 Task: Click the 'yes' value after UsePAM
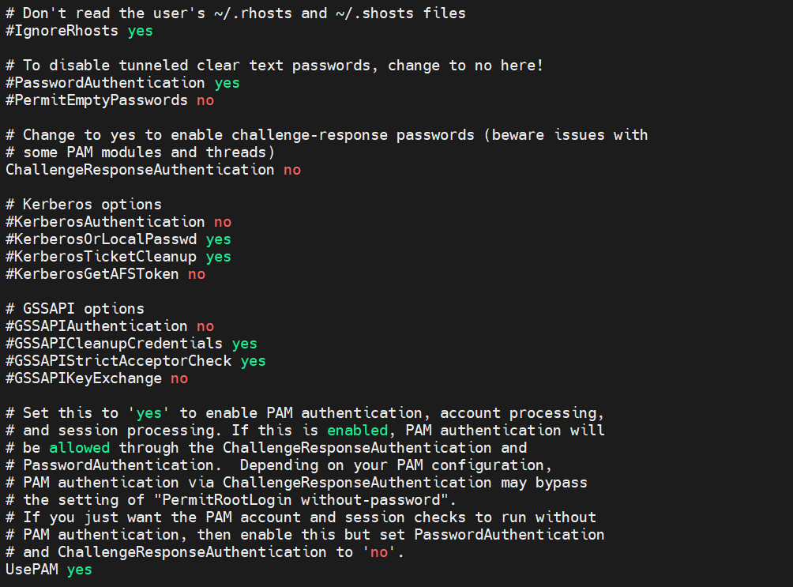click(x=79, y=570)
